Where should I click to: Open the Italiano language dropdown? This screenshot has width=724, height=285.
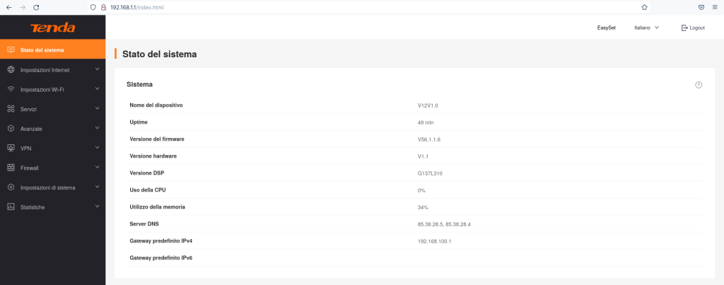[646, 28]
